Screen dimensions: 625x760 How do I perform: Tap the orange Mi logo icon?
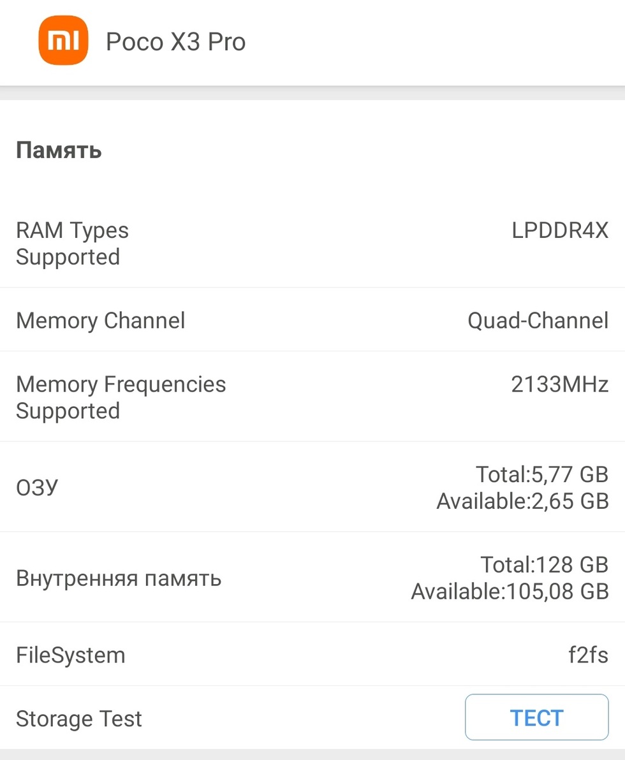[x=63, y=41]
